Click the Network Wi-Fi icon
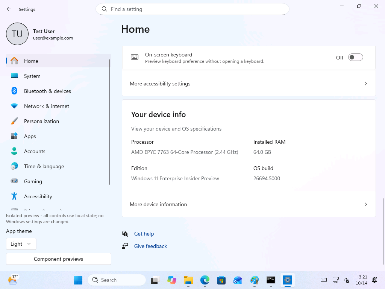This screenshot has height=289, width=385. (x=14, y=106)
